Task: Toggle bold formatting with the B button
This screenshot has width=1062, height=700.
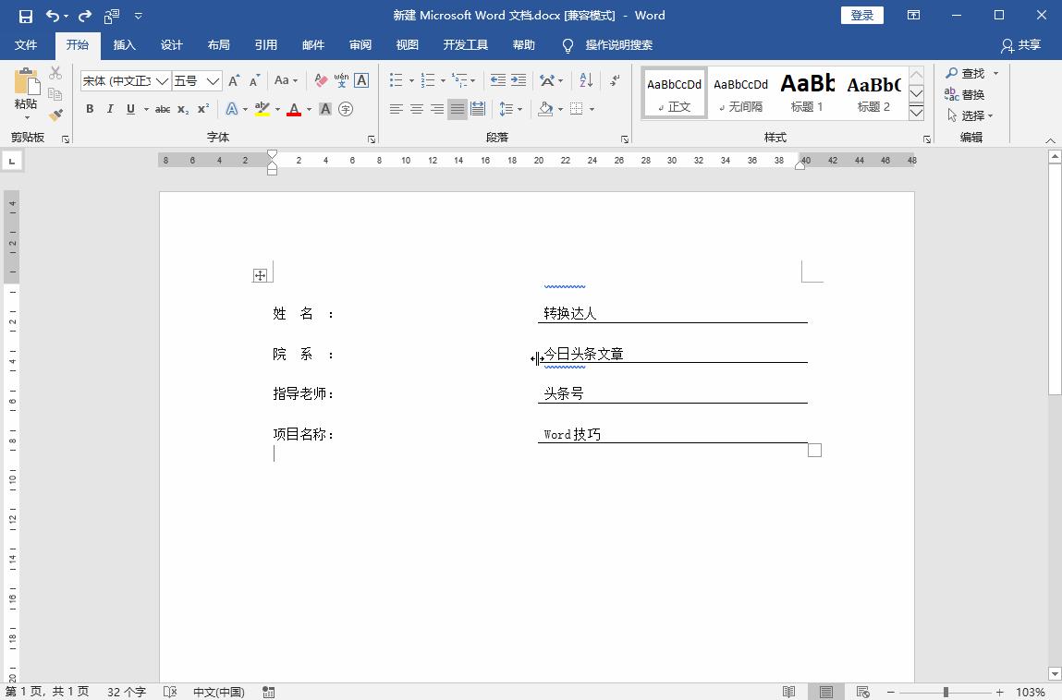Action: pyautogui.click(x=90, y=109)
